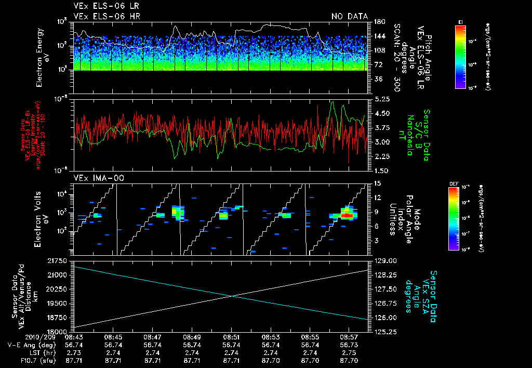Image resolution: width=532 pixels, height=368 pixels.
Task: Click the 08:49 time tick label
Action: (192, 338)
